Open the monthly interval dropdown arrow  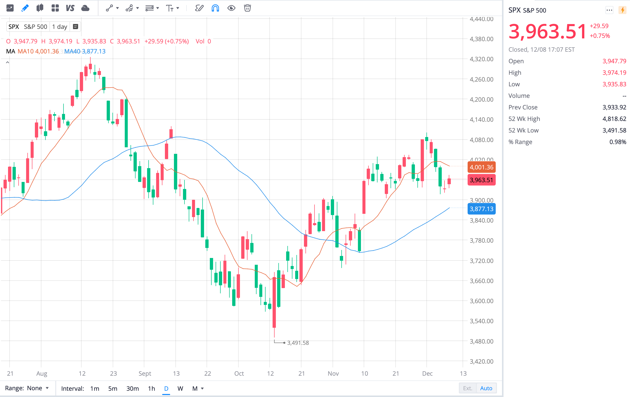click(202, 388)
